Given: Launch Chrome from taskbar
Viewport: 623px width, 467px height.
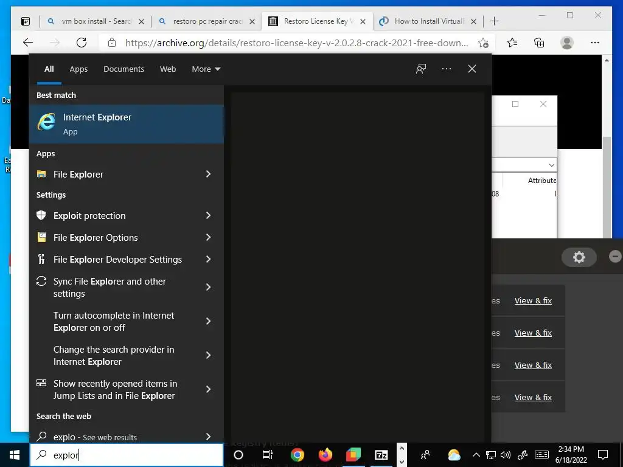Looking at the screenshot, I should 297,455.
